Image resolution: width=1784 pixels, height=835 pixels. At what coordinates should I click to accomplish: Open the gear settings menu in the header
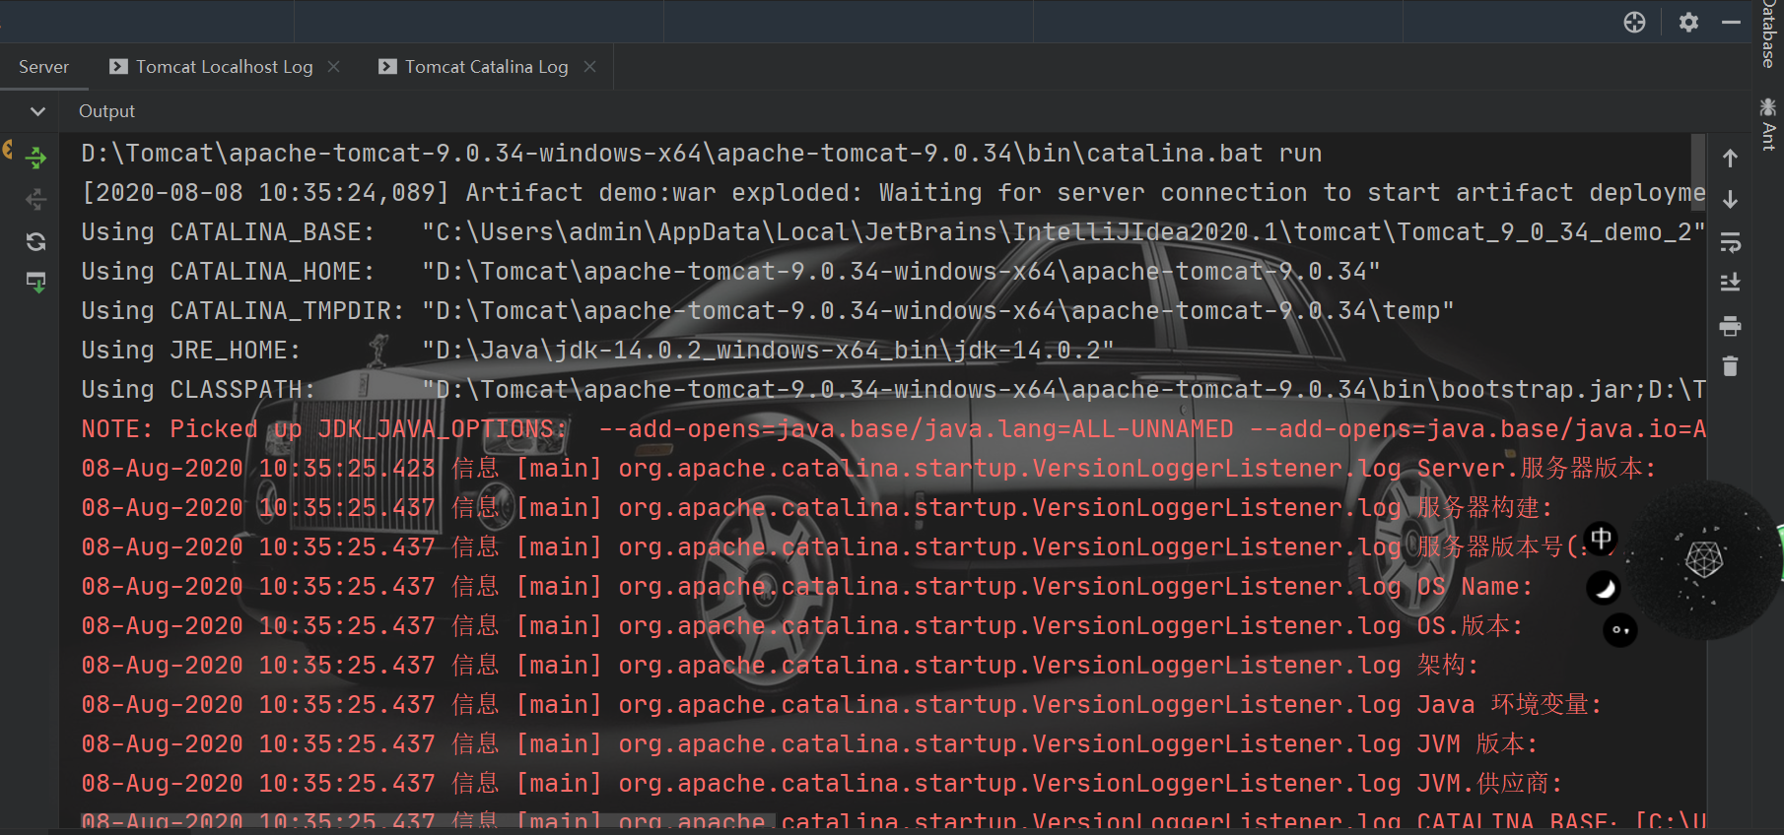pos(1688,22)
